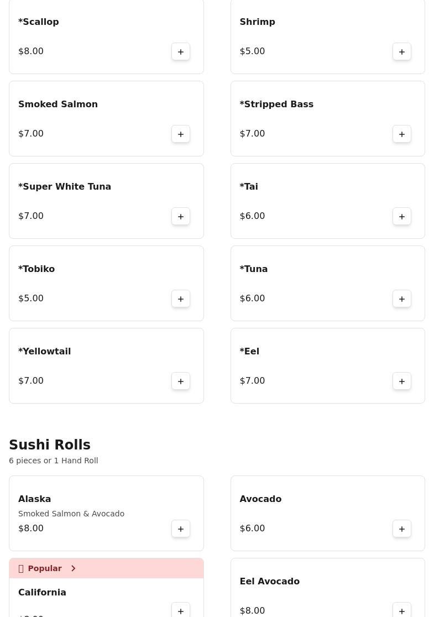
Task: Add Eel using the plus button
Action: point(402,381)
